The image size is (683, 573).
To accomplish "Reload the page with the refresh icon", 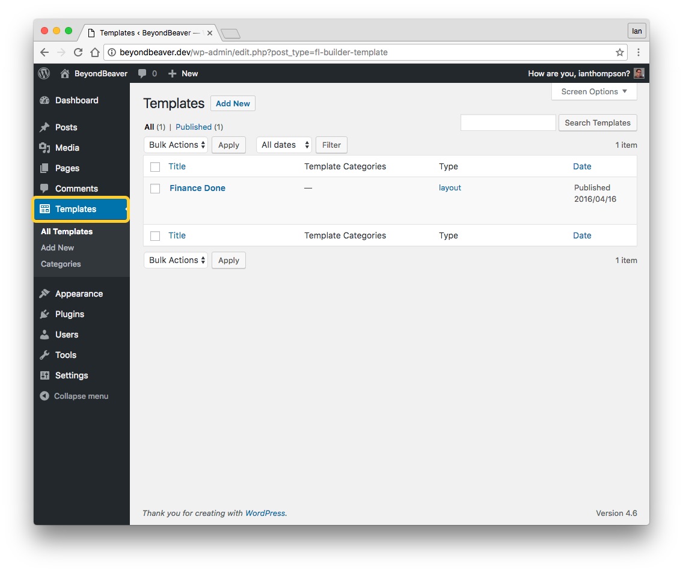I will tap(78, 52).
